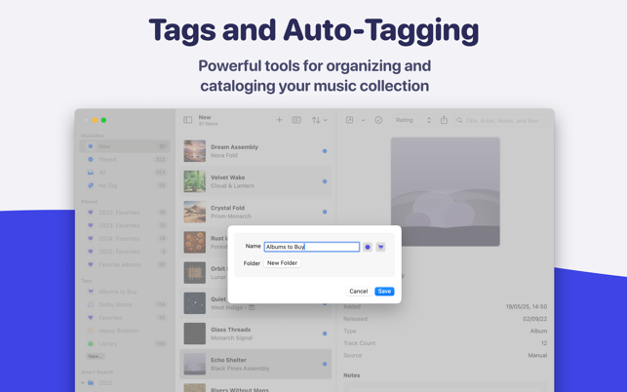Click the Released date 02/09/22
Viewport: 627px width, 392px height.
534,319
